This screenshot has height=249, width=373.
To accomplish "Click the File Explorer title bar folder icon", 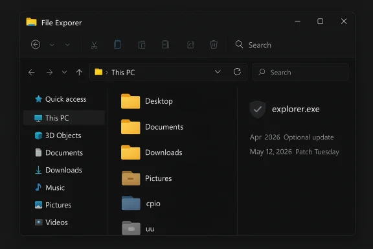I will 31,22.
